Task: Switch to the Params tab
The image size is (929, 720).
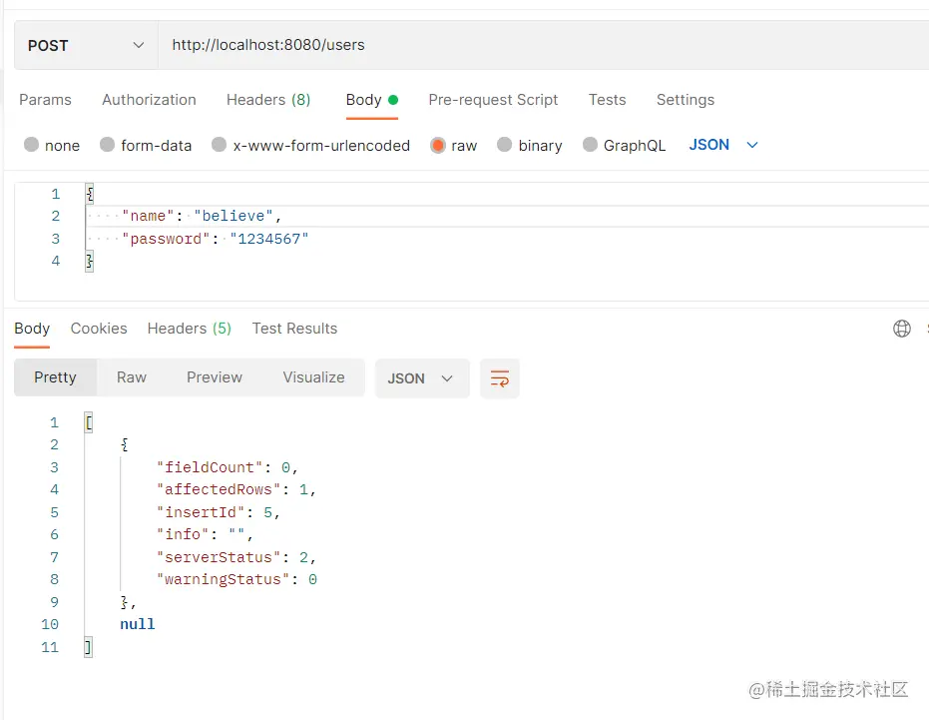Action: tap(45, 100)
